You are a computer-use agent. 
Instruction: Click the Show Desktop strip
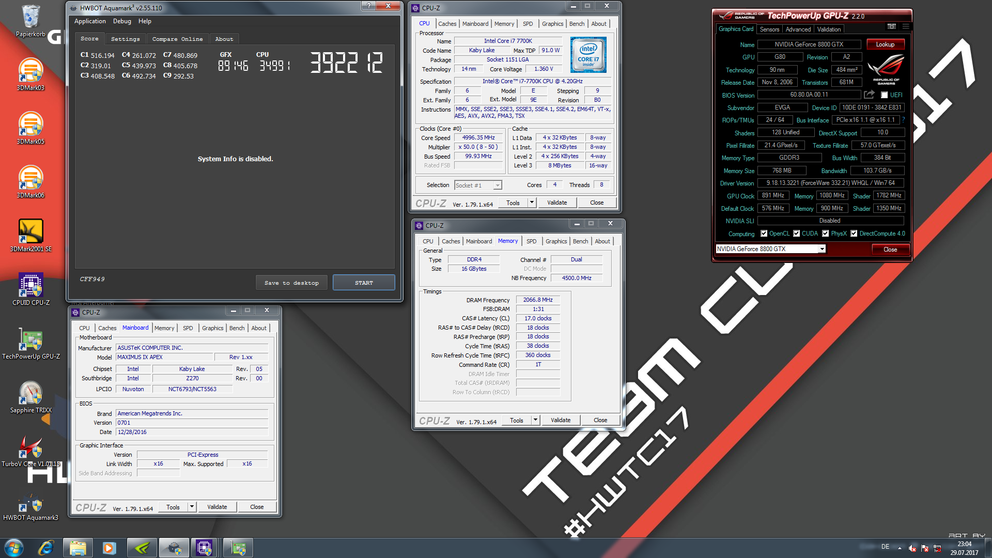[988, 548]
